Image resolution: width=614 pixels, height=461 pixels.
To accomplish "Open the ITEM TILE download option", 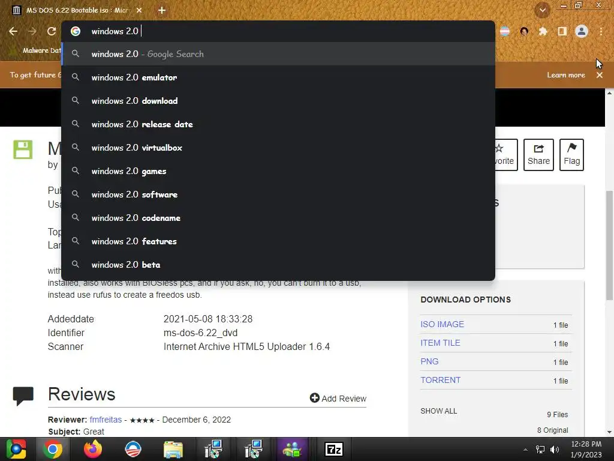I will point(440,343).
